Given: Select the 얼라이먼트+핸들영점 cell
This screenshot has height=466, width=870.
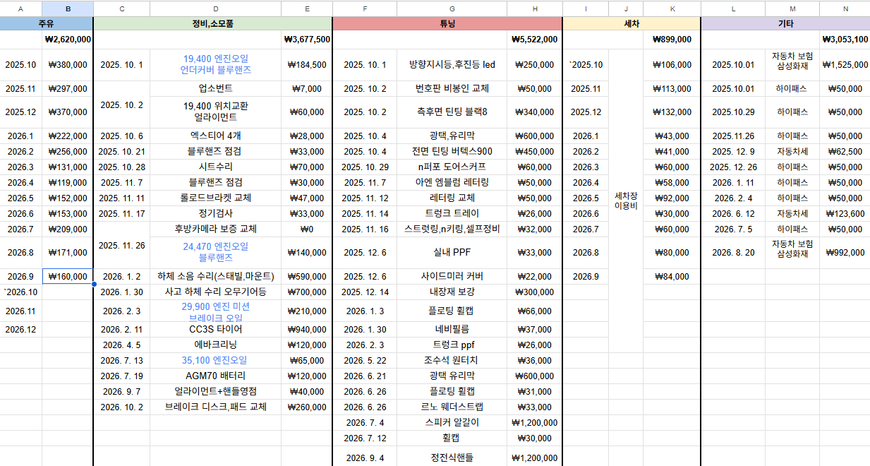Looking at the screenshot, I should click(215, 391).
